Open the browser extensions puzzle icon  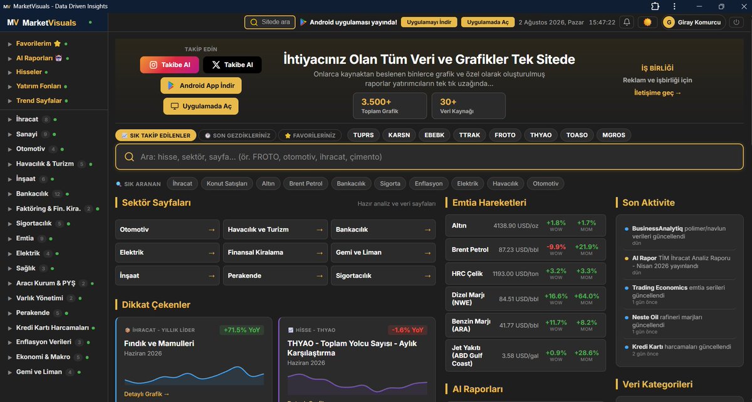[x=655, y=6]
